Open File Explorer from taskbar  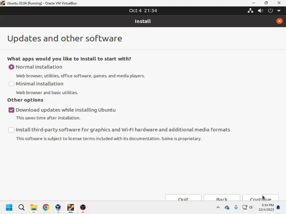[34, 207]
